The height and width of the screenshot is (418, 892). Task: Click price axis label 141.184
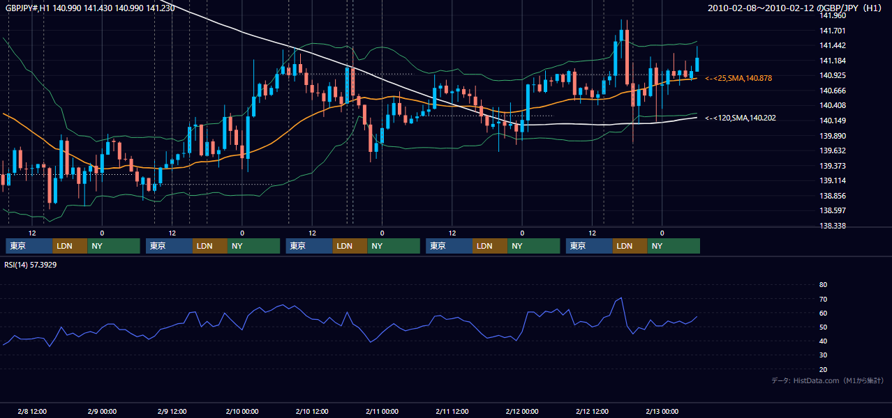point(833,61)
